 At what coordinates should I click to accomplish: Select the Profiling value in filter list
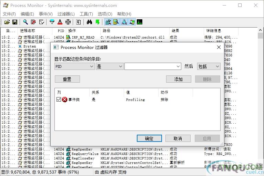[135, 100]
